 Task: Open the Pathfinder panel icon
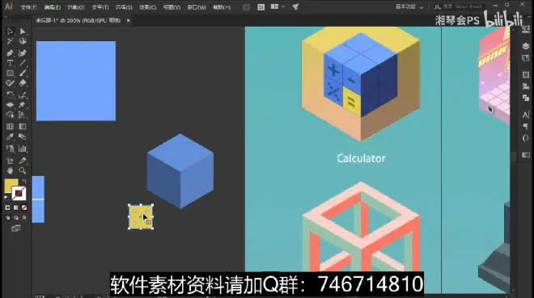click(x=525, y=98)
